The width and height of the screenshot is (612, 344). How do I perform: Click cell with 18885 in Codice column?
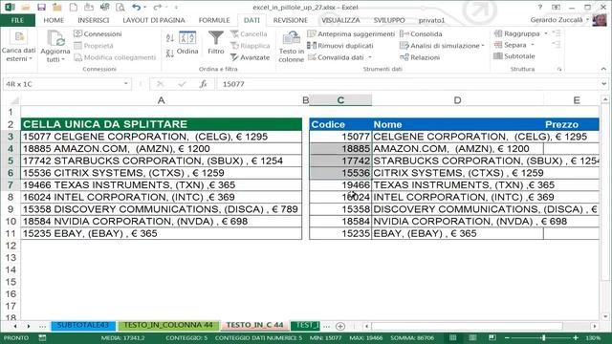(x=340, y=149)
